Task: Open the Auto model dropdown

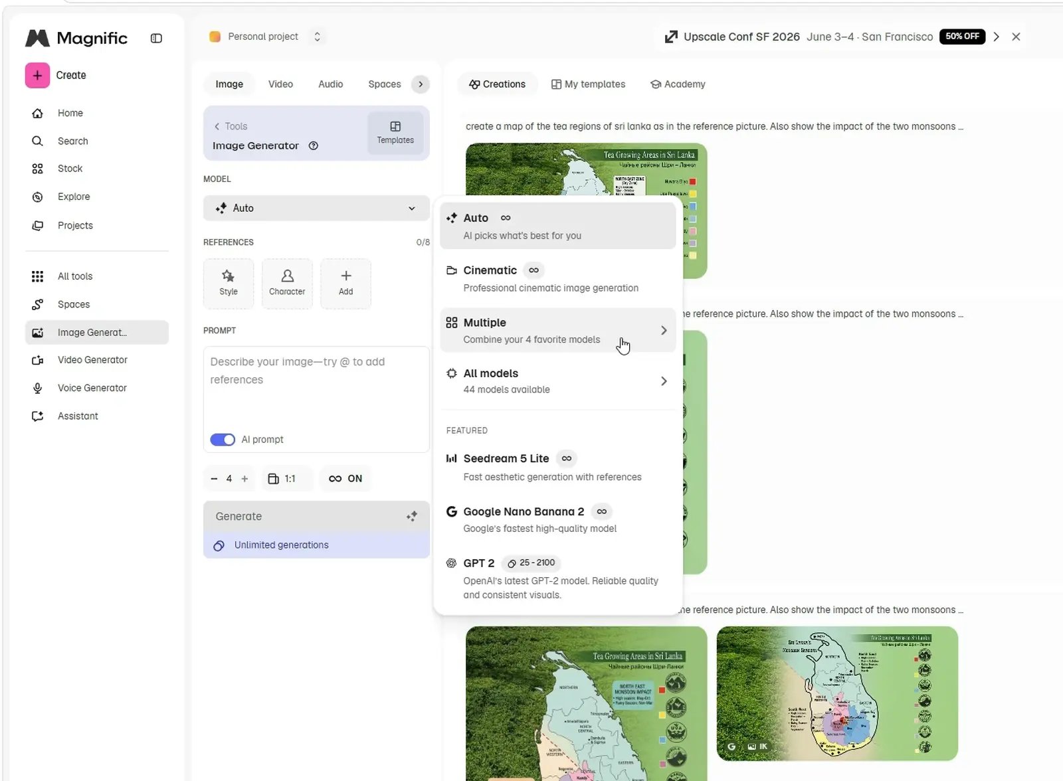Action: [x=316, y=208]
